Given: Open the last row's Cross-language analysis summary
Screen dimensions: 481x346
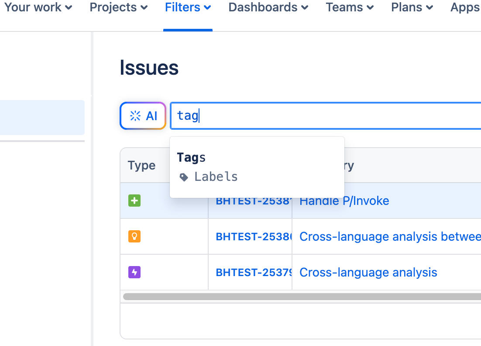Looking at the screenshot, I should (x=368, y=273).
